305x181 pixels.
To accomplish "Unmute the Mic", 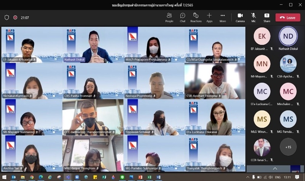I will pos(254,17).
